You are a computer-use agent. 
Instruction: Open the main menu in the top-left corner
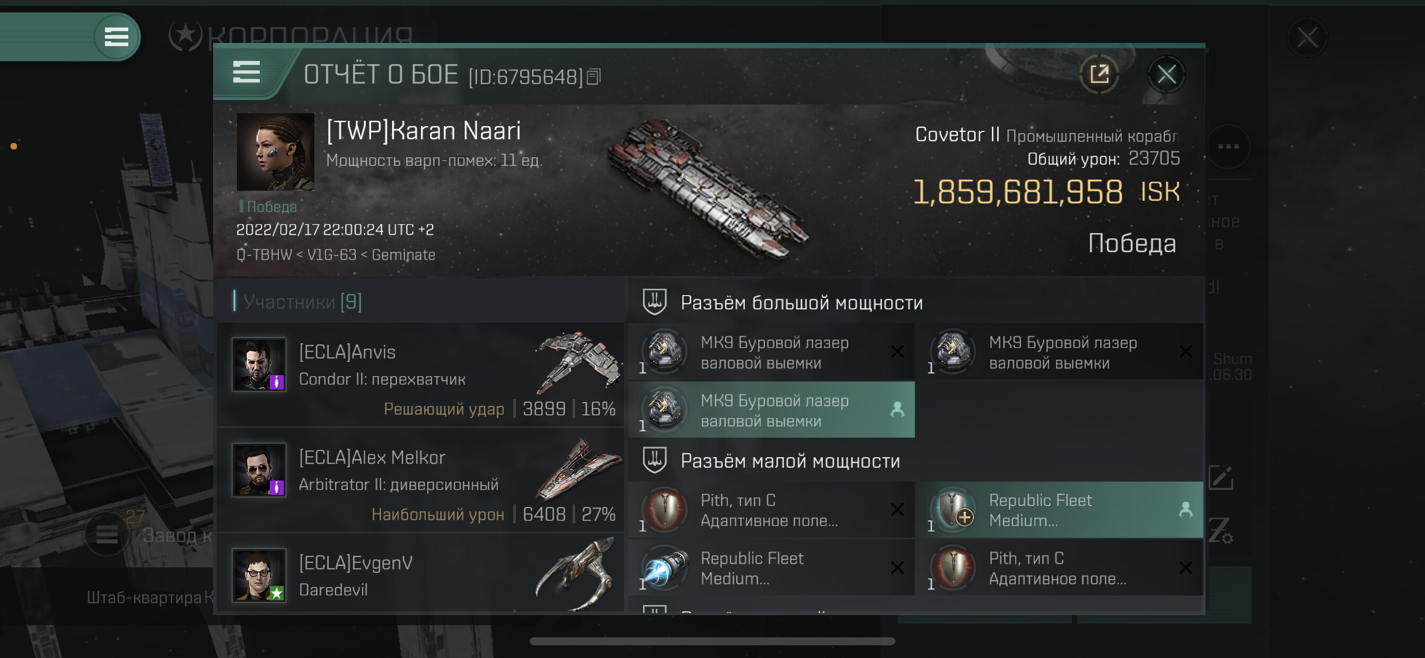tap(116, 37)
